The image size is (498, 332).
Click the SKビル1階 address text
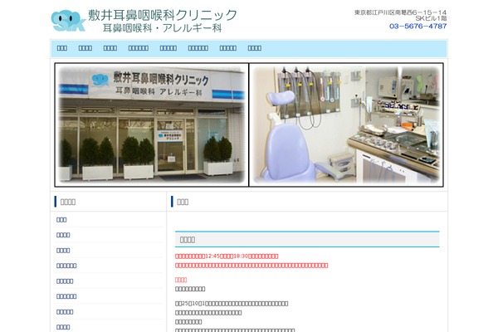431,18
